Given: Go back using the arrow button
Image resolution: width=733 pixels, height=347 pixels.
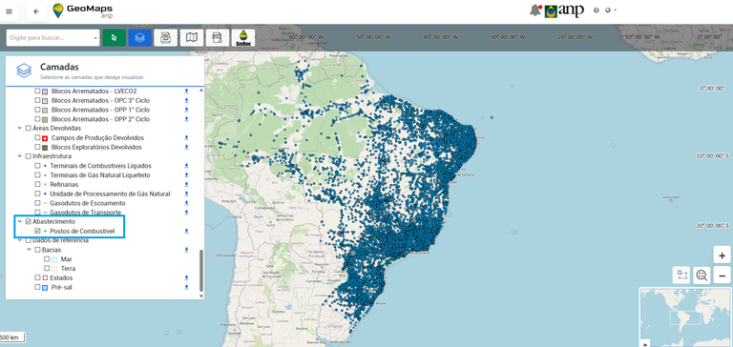Looking at the screenshot, I should [36, 12].
